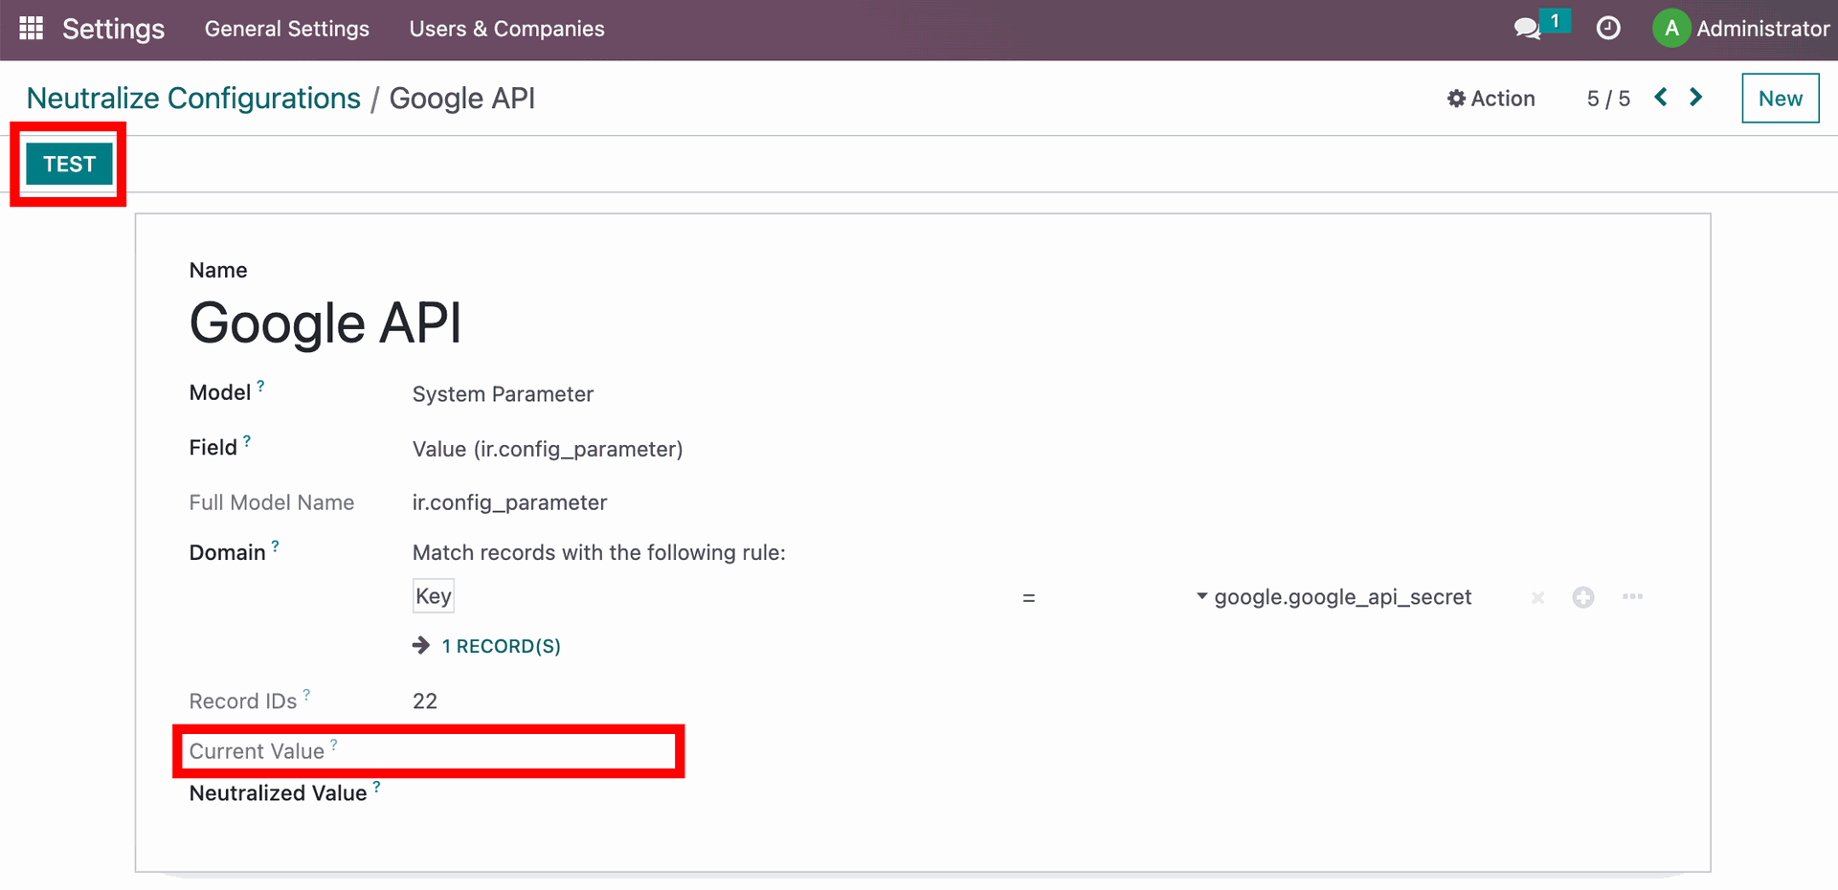
Task: Open the Action dropdown menu
Action: click(x=1491, y=99)
